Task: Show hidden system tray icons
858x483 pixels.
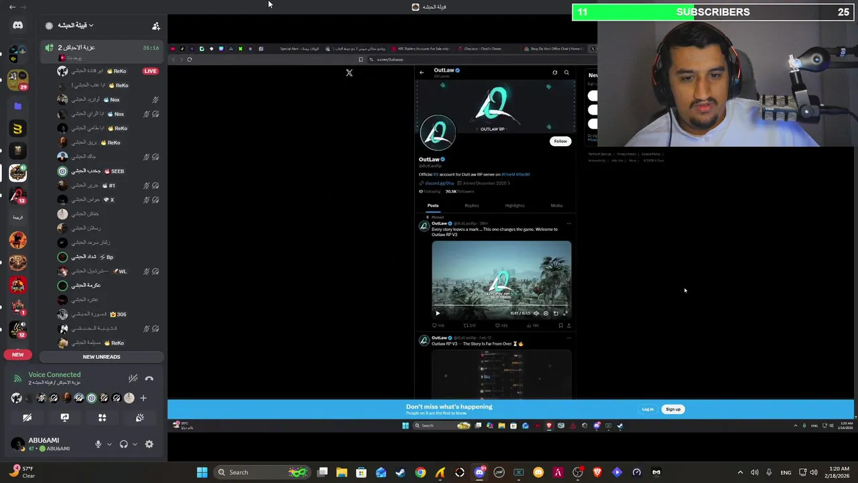Action: 740,472
